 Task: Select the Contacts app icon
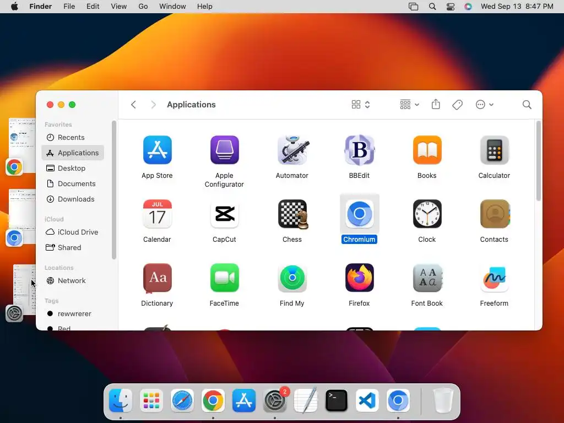[x=495, y=214]
